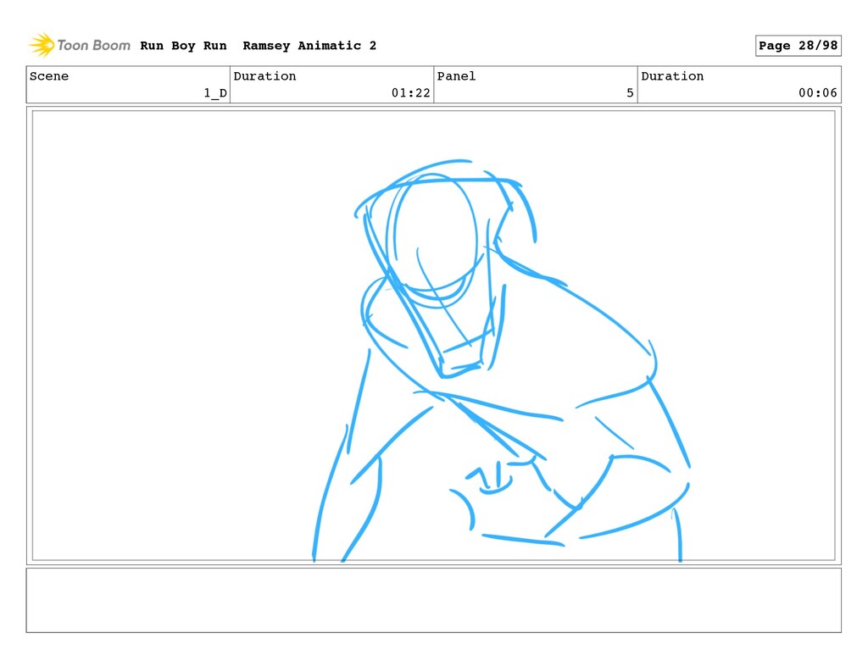Click the empty notes box below panel
The width and height of the screenshot is (868, 672).
(x=433, y=600)
